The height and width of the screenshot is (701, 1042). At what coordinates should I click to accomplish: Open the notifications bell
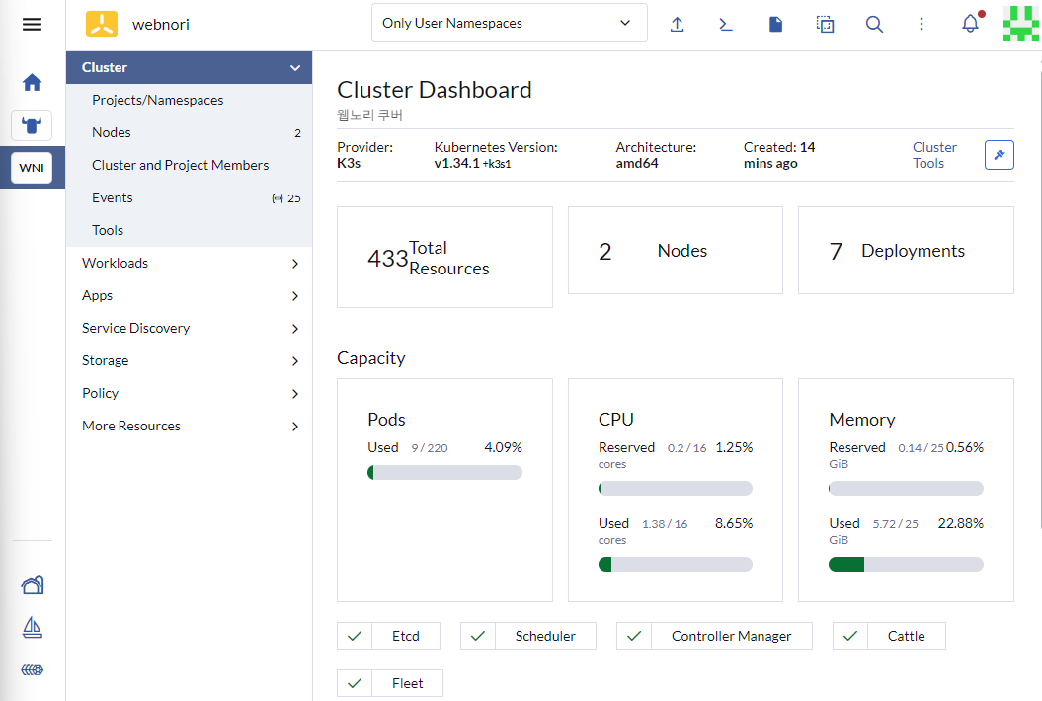971,25
